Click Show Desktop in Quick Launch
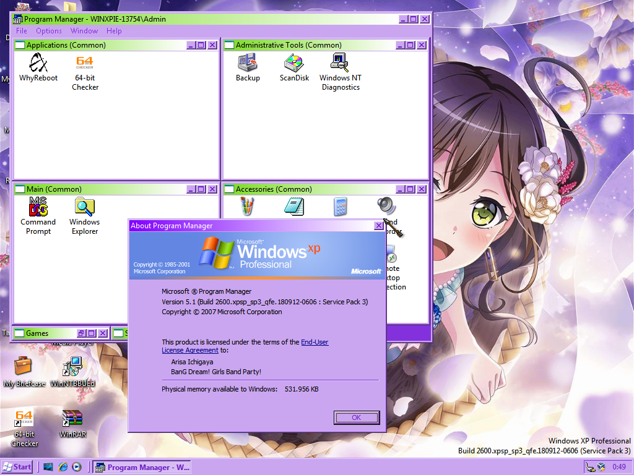The height and width of the screenshot is (475, 634). click(x=48, y=468)
